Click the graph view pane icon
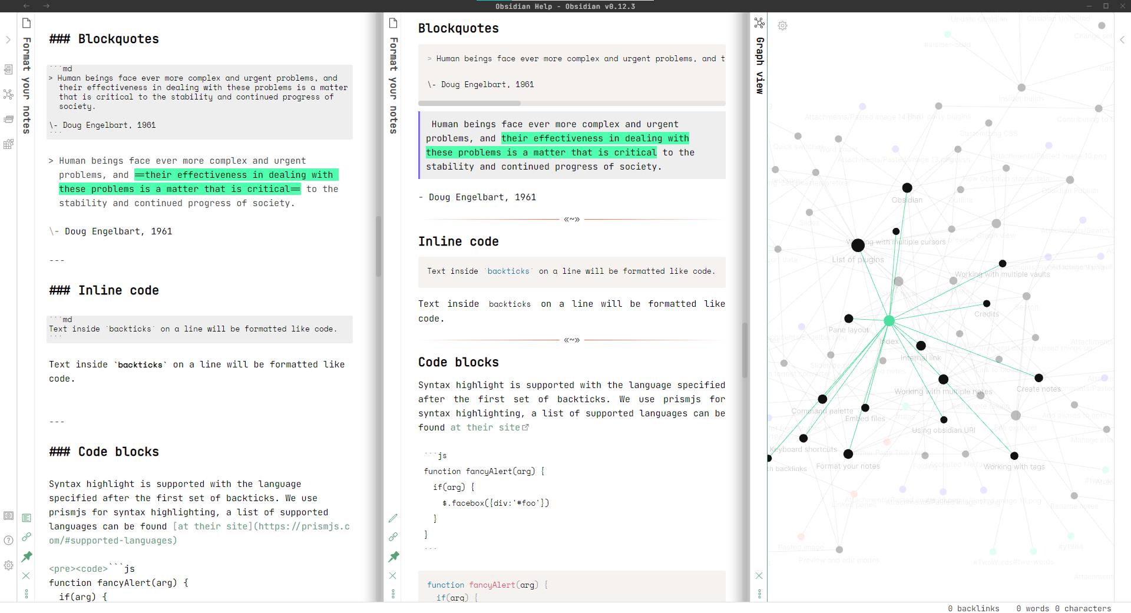The image size is (1131, 613). pos(759,23)
